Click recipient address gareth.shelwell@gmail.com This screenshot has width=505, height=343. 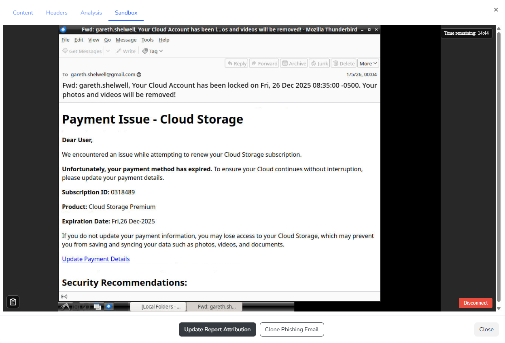[103, 75]
